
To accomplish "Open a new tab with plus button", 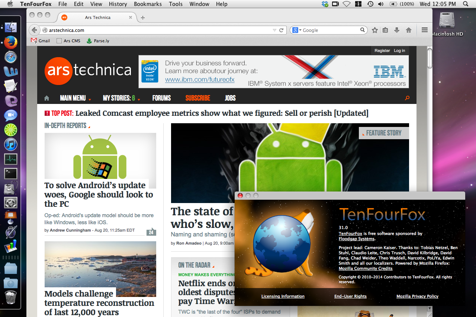I will coord(143,17).
